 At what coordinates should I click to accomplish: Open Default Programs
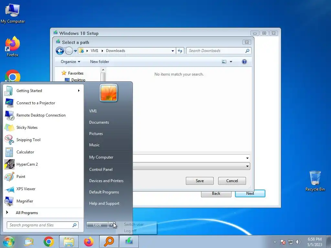104,192
